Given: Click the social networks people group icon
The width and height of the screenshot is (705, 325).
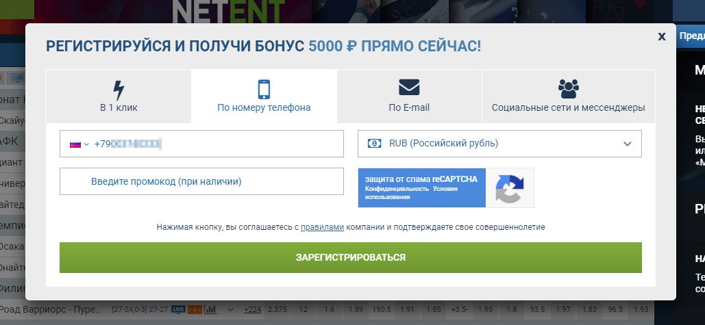Looking at the screenshot, I should pyautogui.click(x=568, y=88).
